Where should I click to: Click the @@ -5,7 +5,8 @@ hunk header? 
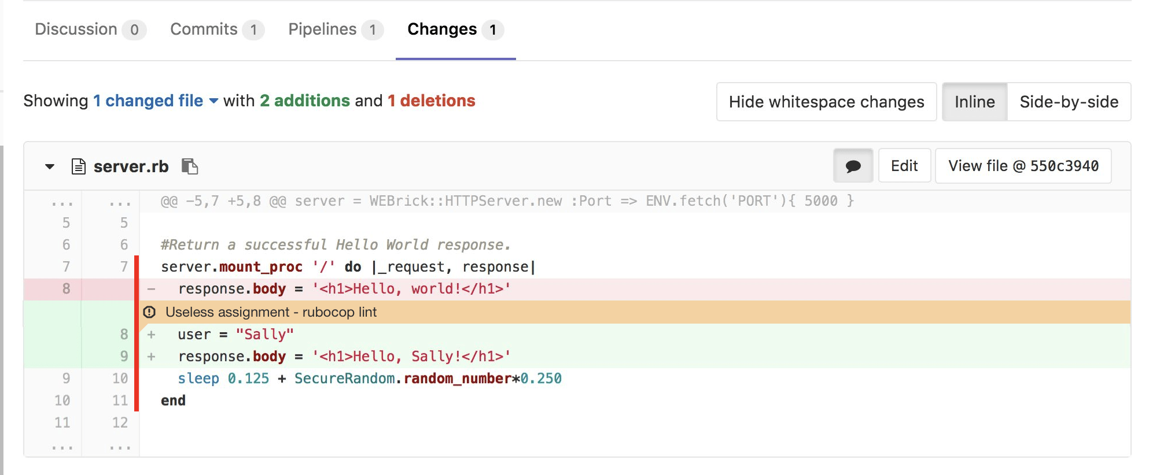[x=507, y=201]
